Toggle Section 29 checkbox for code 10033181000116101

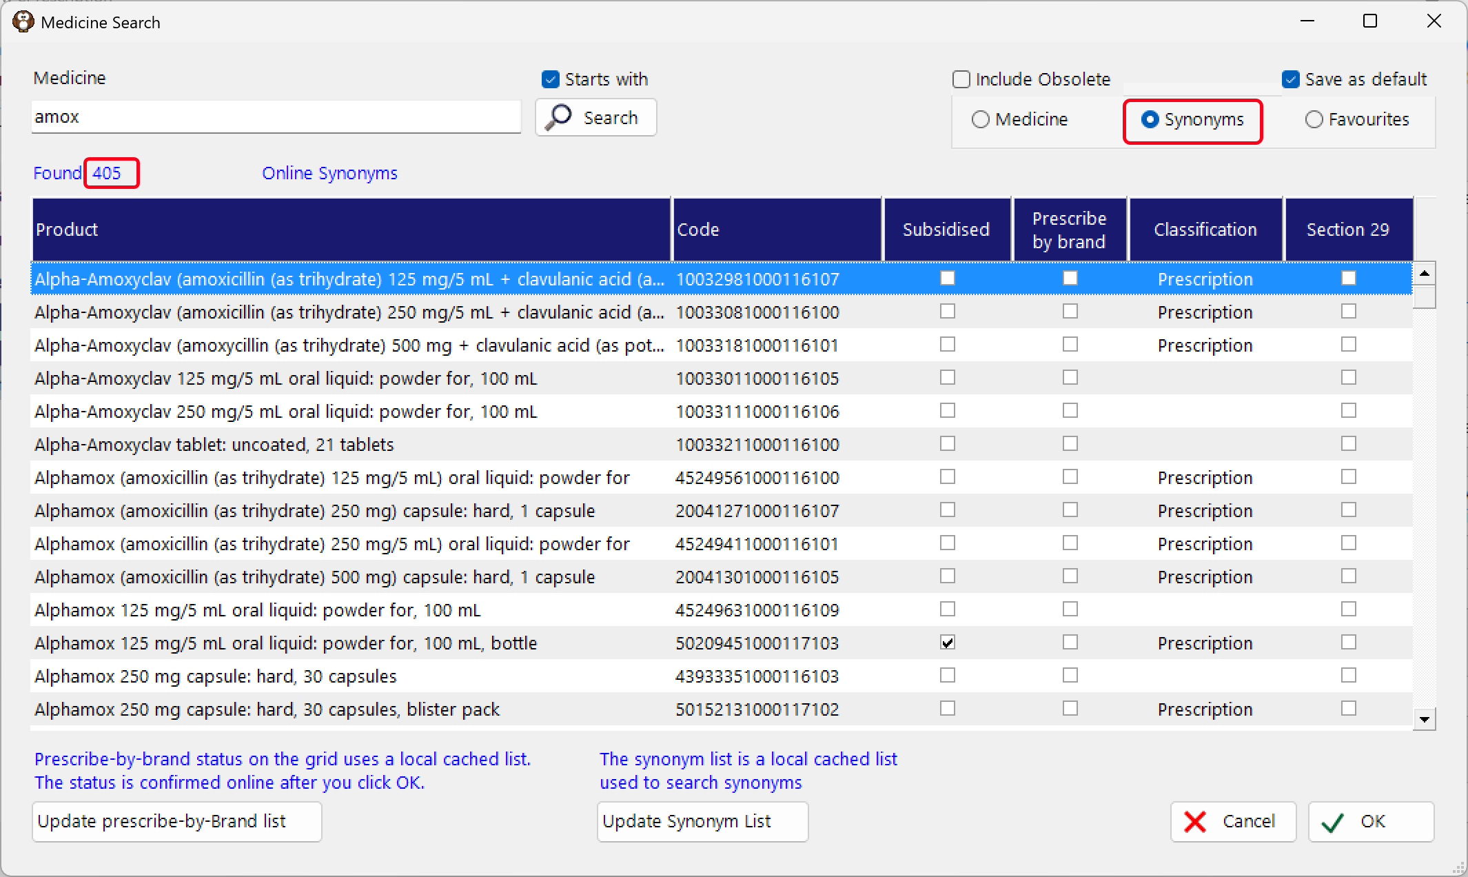coord(1349,344)
